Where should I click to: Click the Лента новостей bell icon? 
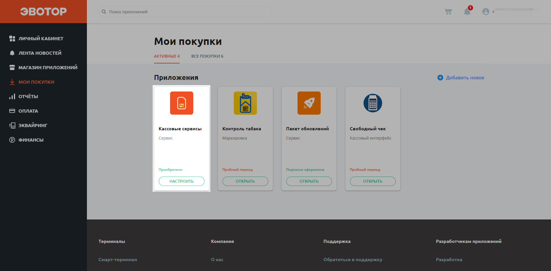pyautogui.click(x=12, y=53)
